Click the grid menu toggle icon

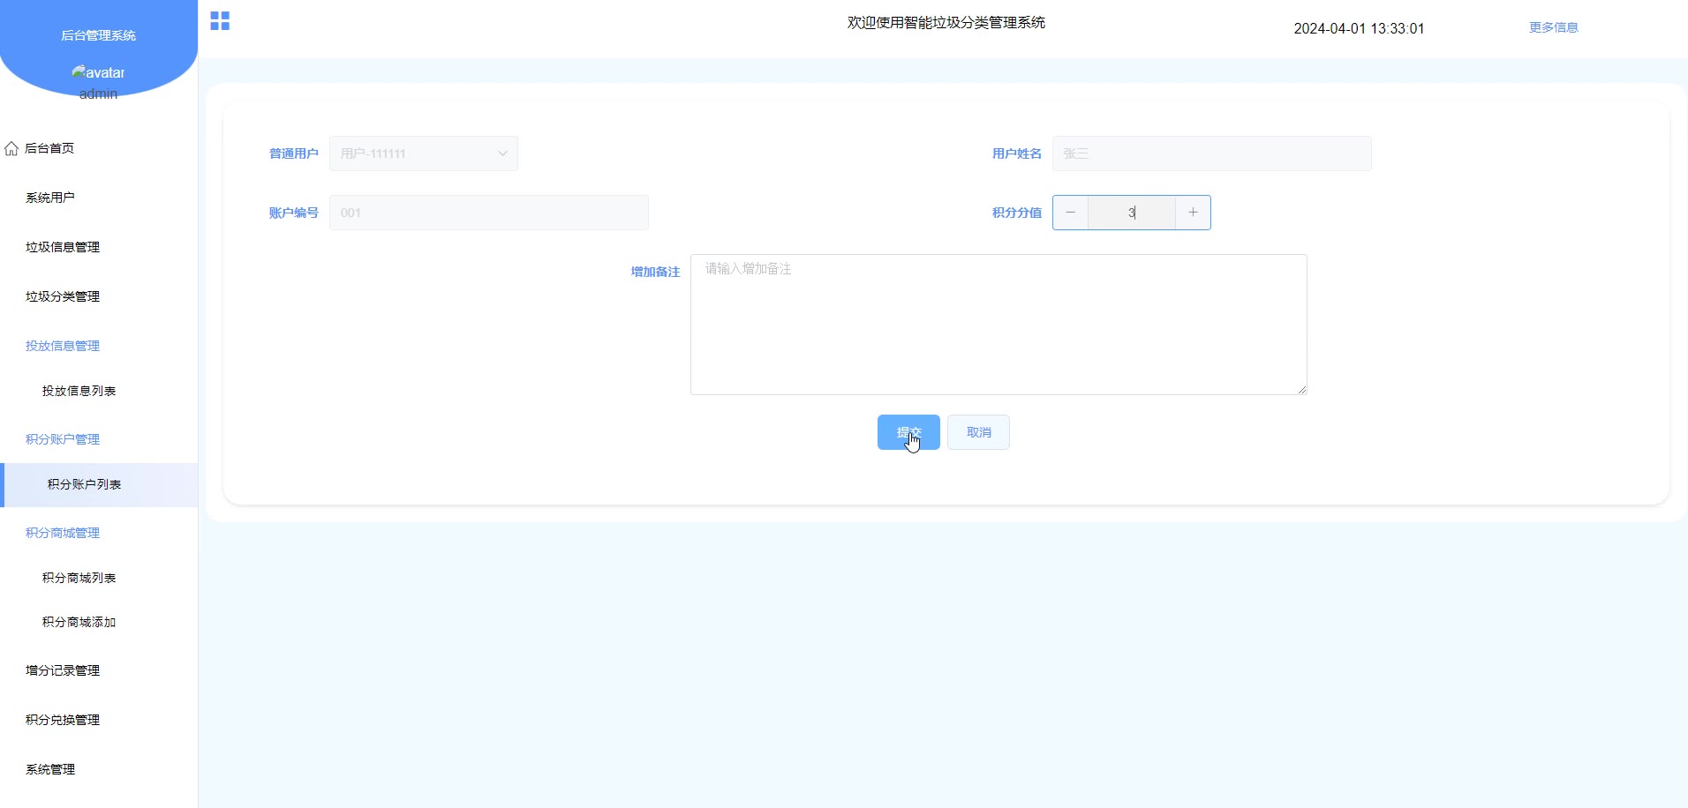tap(220, 21)
